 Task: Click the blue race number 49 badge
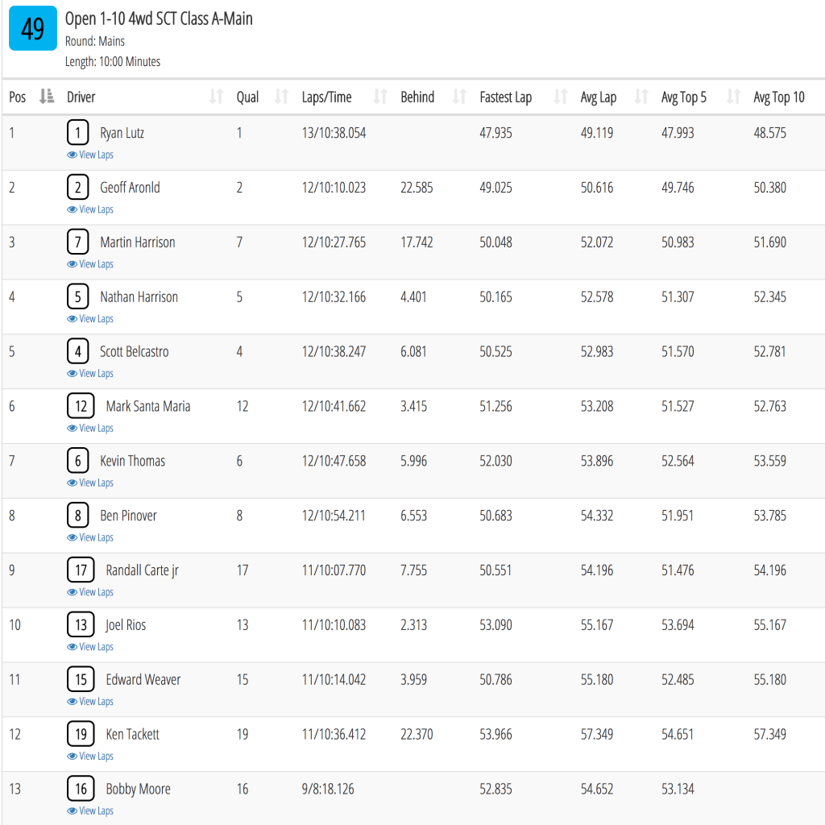[x=32, y=28]
